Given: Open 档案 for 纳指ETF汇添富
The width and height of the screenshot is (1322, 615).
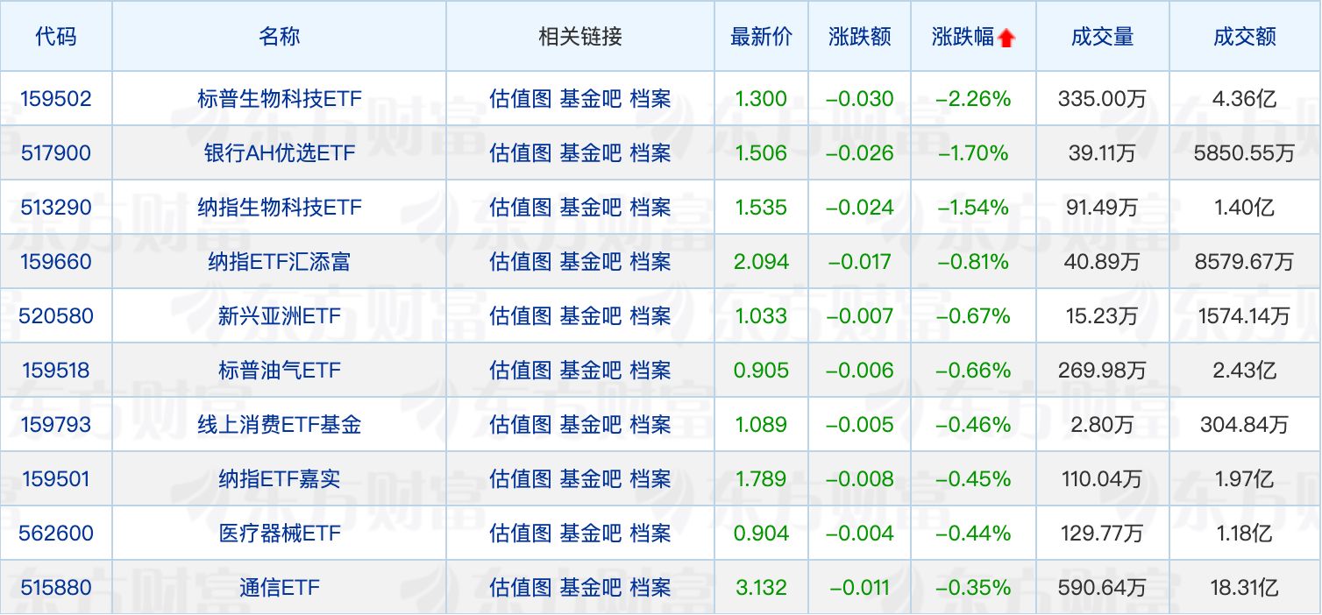Looking at the screenshot, I should [650, 262].
